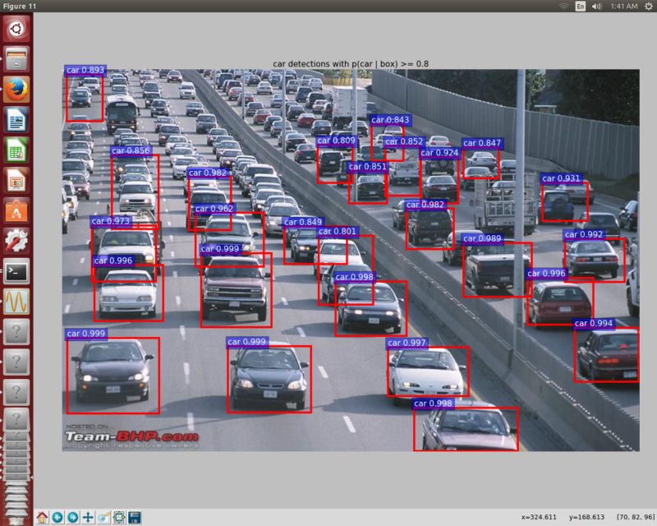Open the Configure subplots dialog

(x=119, y=517)
